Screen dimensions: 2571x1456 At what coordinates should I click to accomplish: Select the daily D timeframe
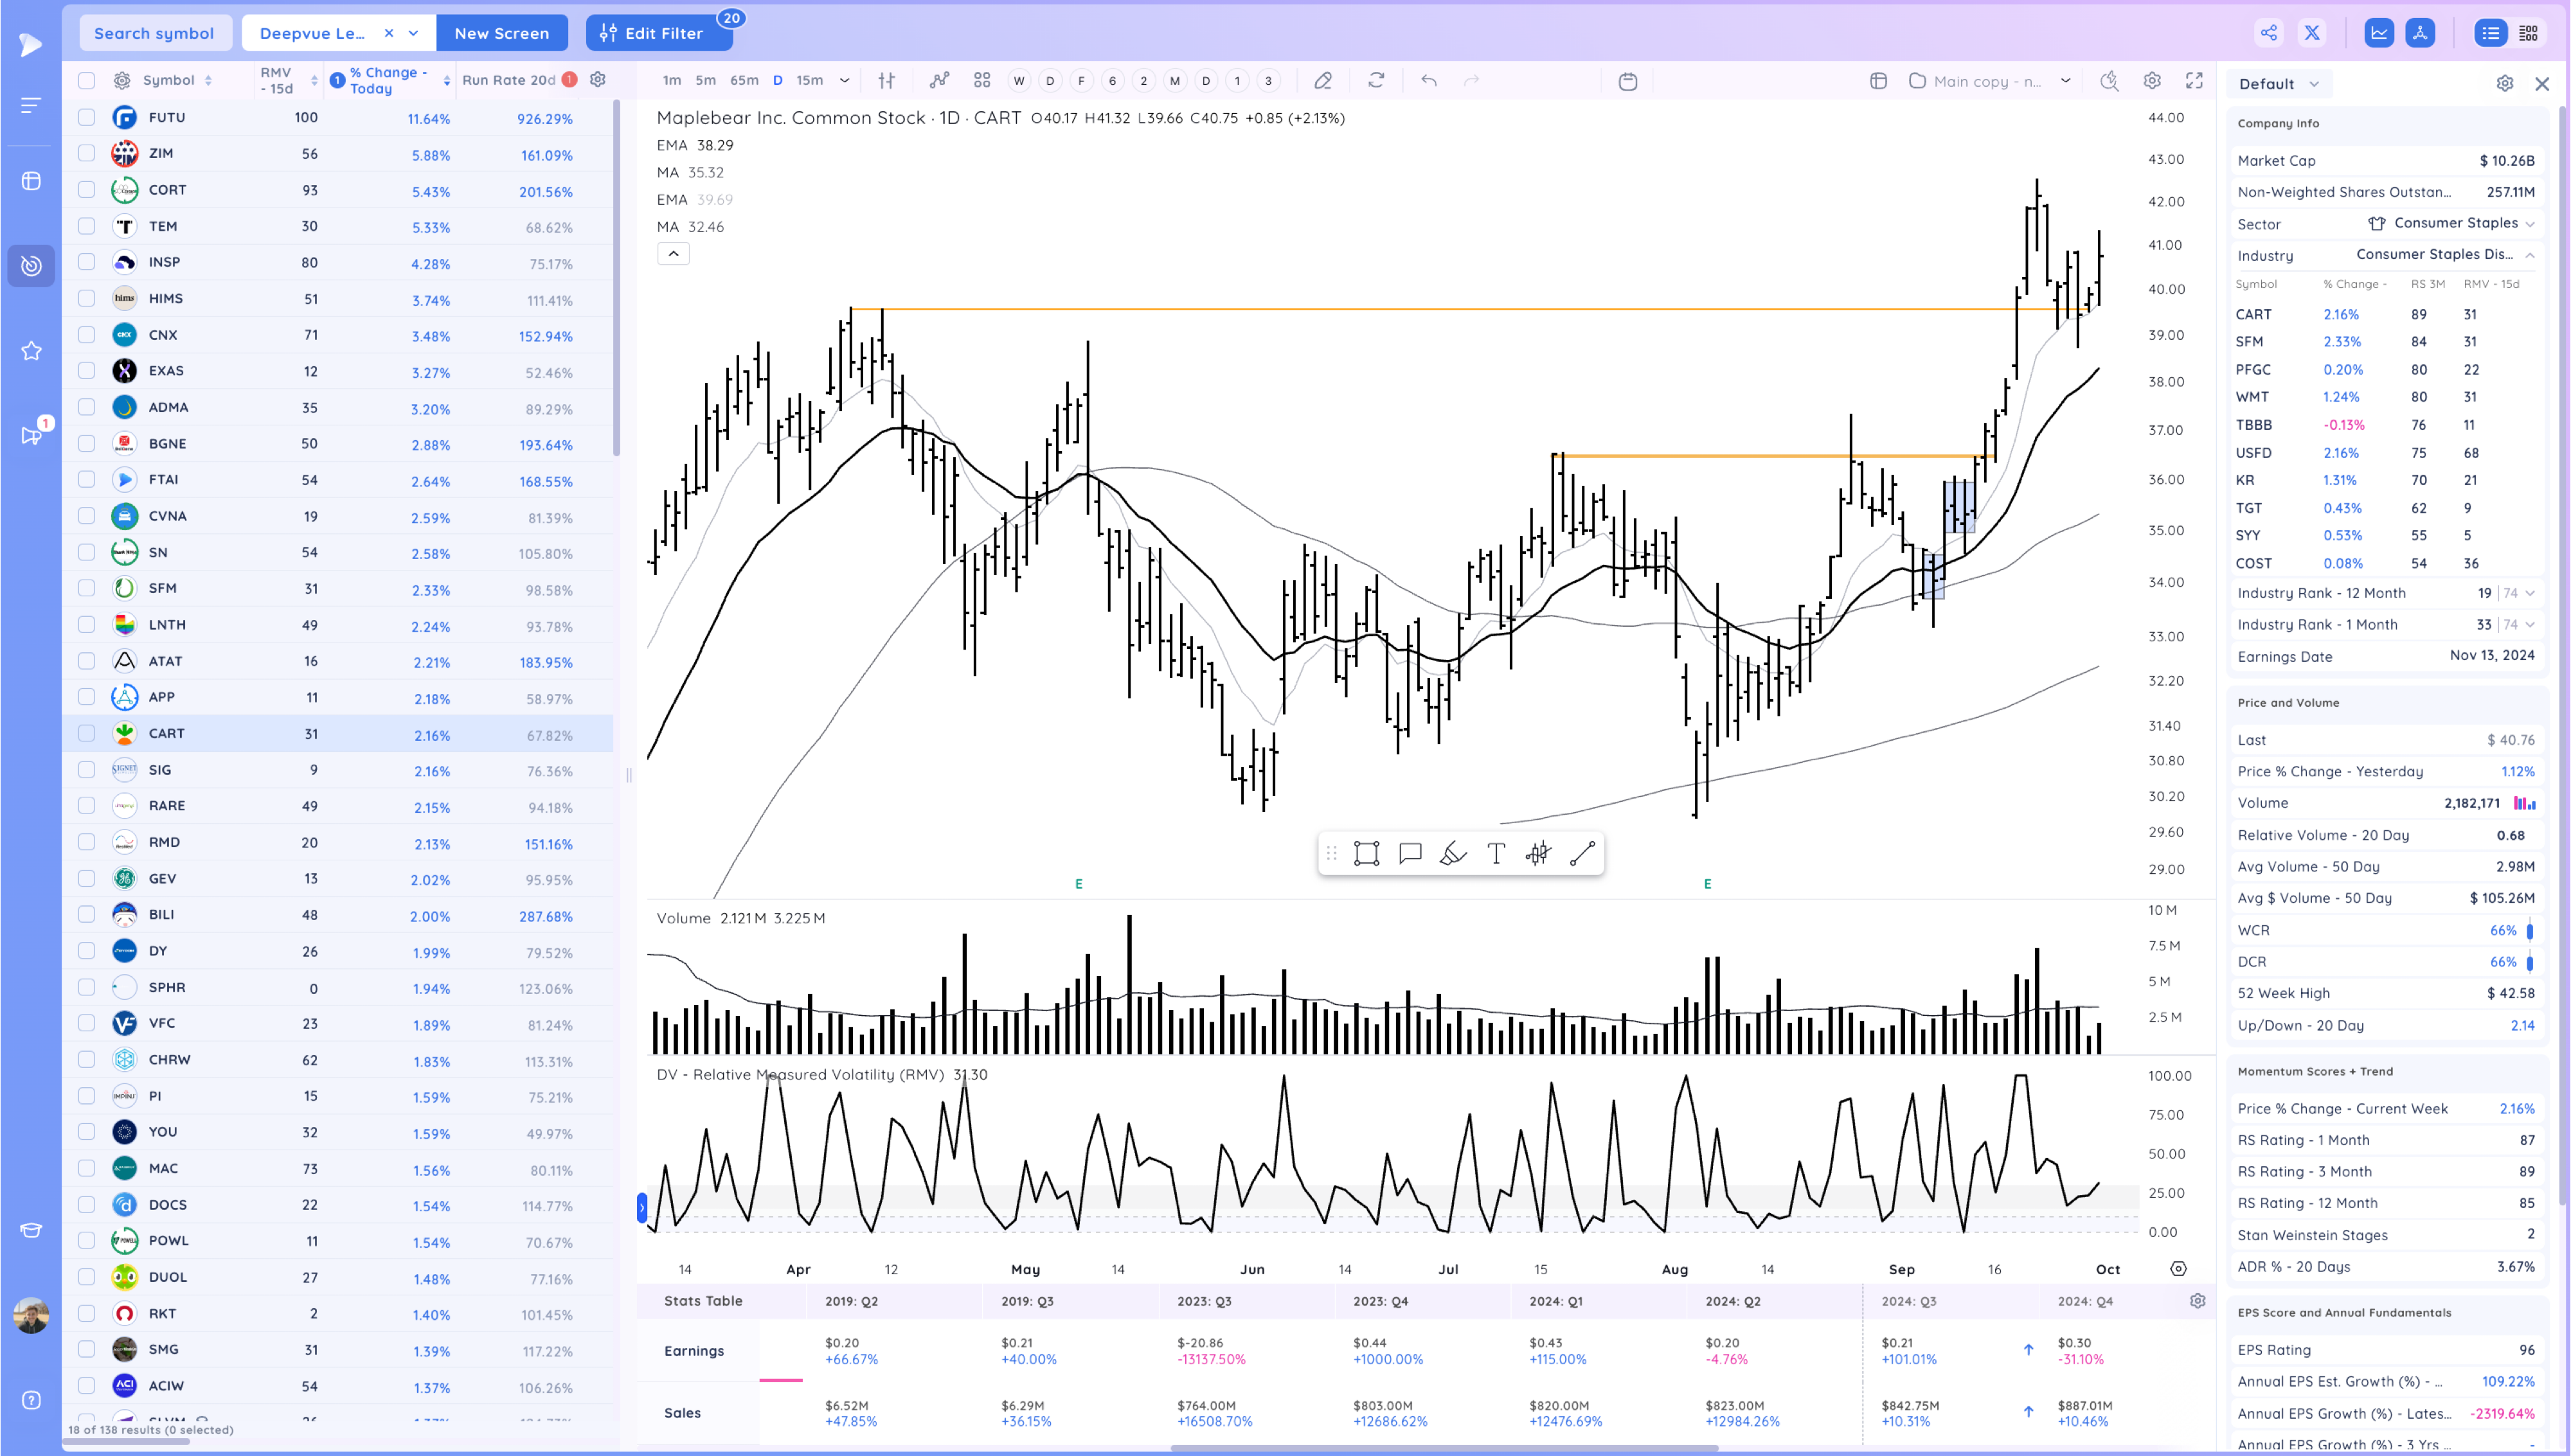(x=777, y=81)
